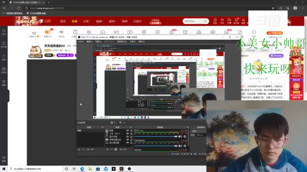The image size is (307, 172).
Task: Open the 视图(V) menu in OBS
Action: (99, 42)
